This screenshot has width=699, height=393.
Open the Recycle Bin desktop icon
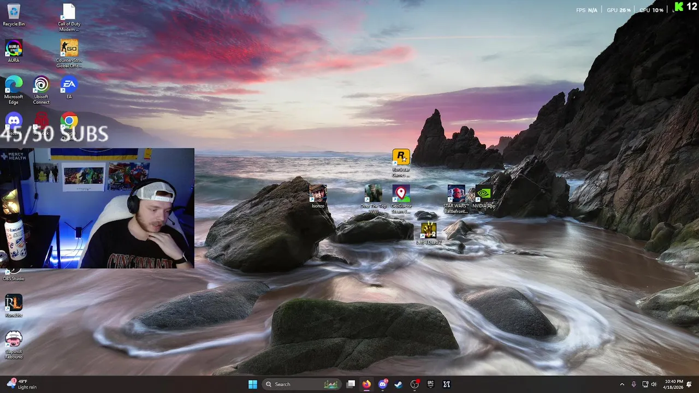[14, 15]
